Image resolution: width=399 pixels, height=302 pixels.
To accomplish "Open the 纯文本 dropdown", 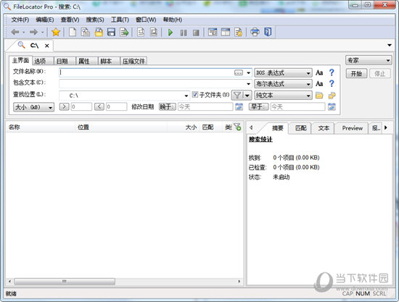I will coord(283,96).
